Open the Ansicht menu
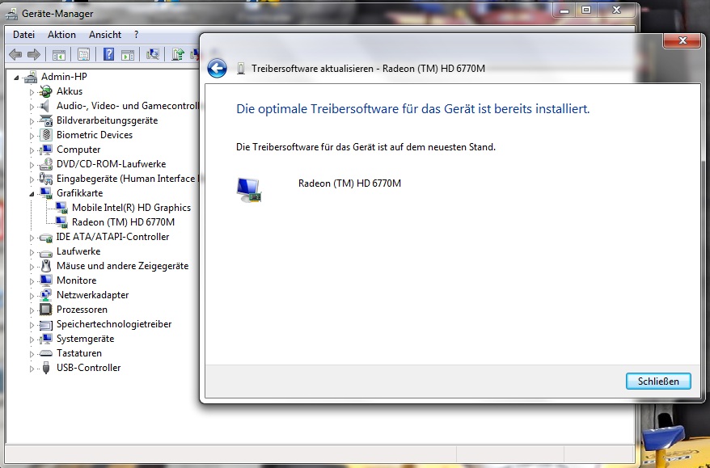The width and height of the screenshot is (710, 468). 105,35
